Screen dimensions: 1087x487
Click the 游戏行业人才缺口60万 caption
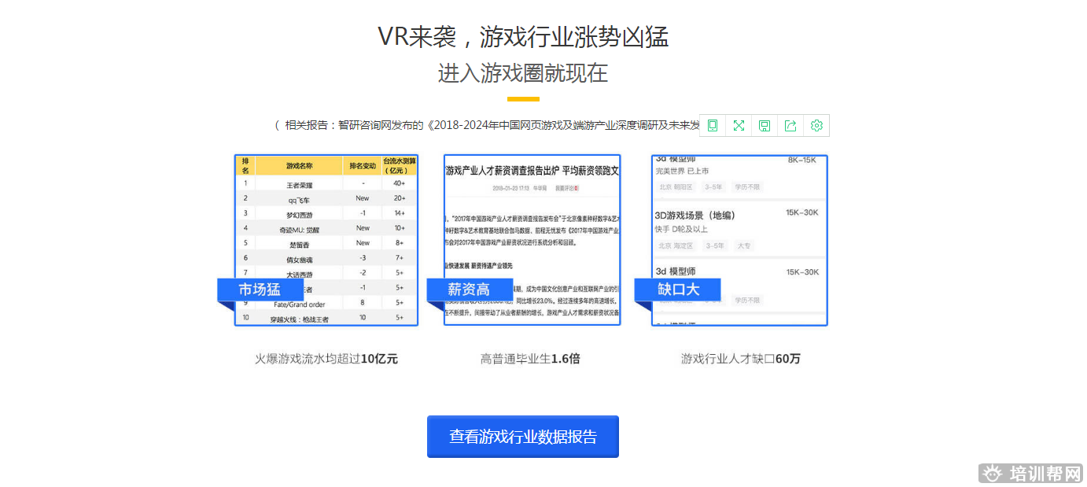(740, 359)
